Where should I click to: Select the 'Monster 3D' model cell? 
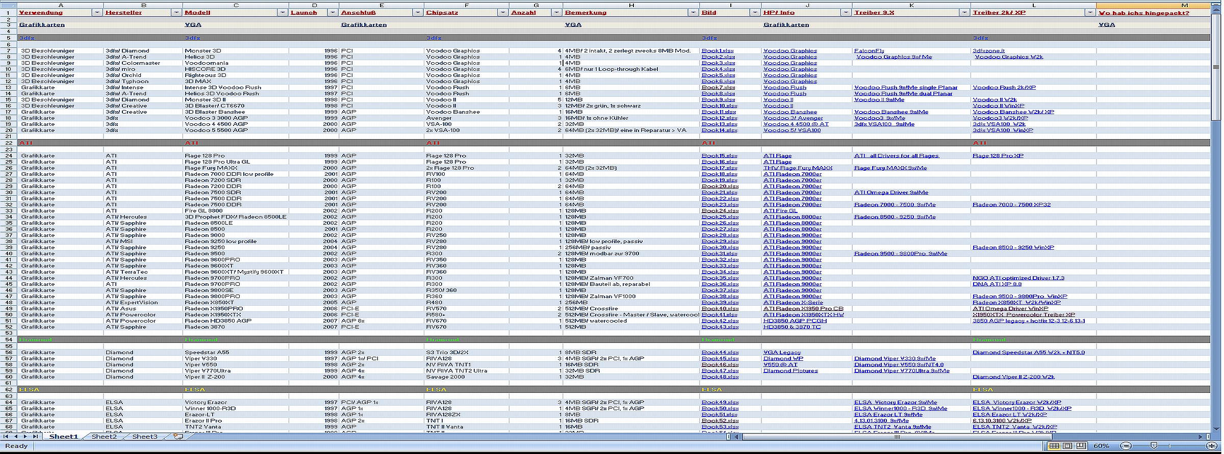tap(236, 51)
